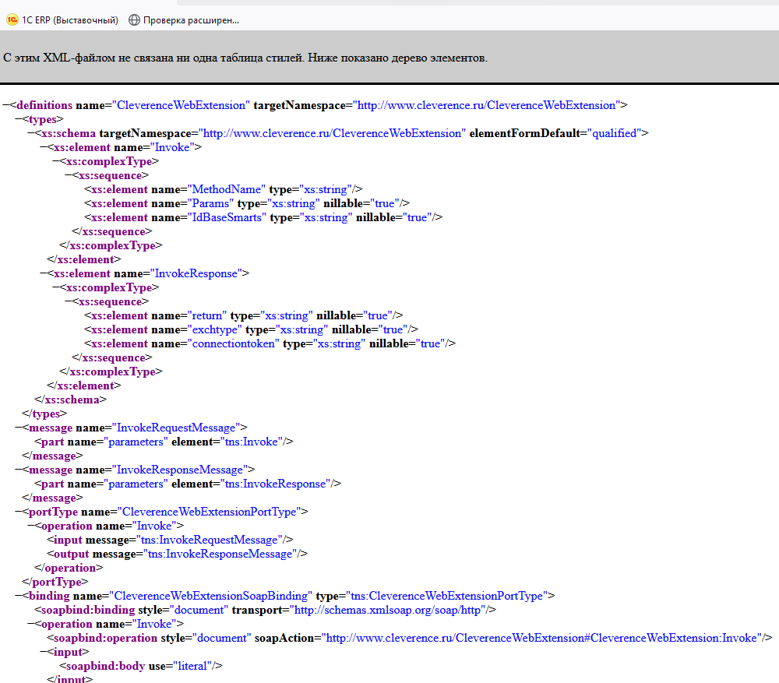Collapse the xs:sequence under Invoke element
The width and height of the screenshot is (779, 683).
[x=68, y=175]
